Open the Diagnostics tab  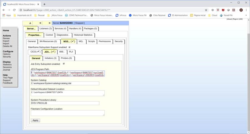[63, 35]
